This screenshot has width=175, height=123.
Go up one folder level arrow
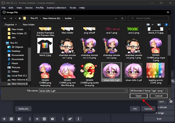[x=20, y=18]
